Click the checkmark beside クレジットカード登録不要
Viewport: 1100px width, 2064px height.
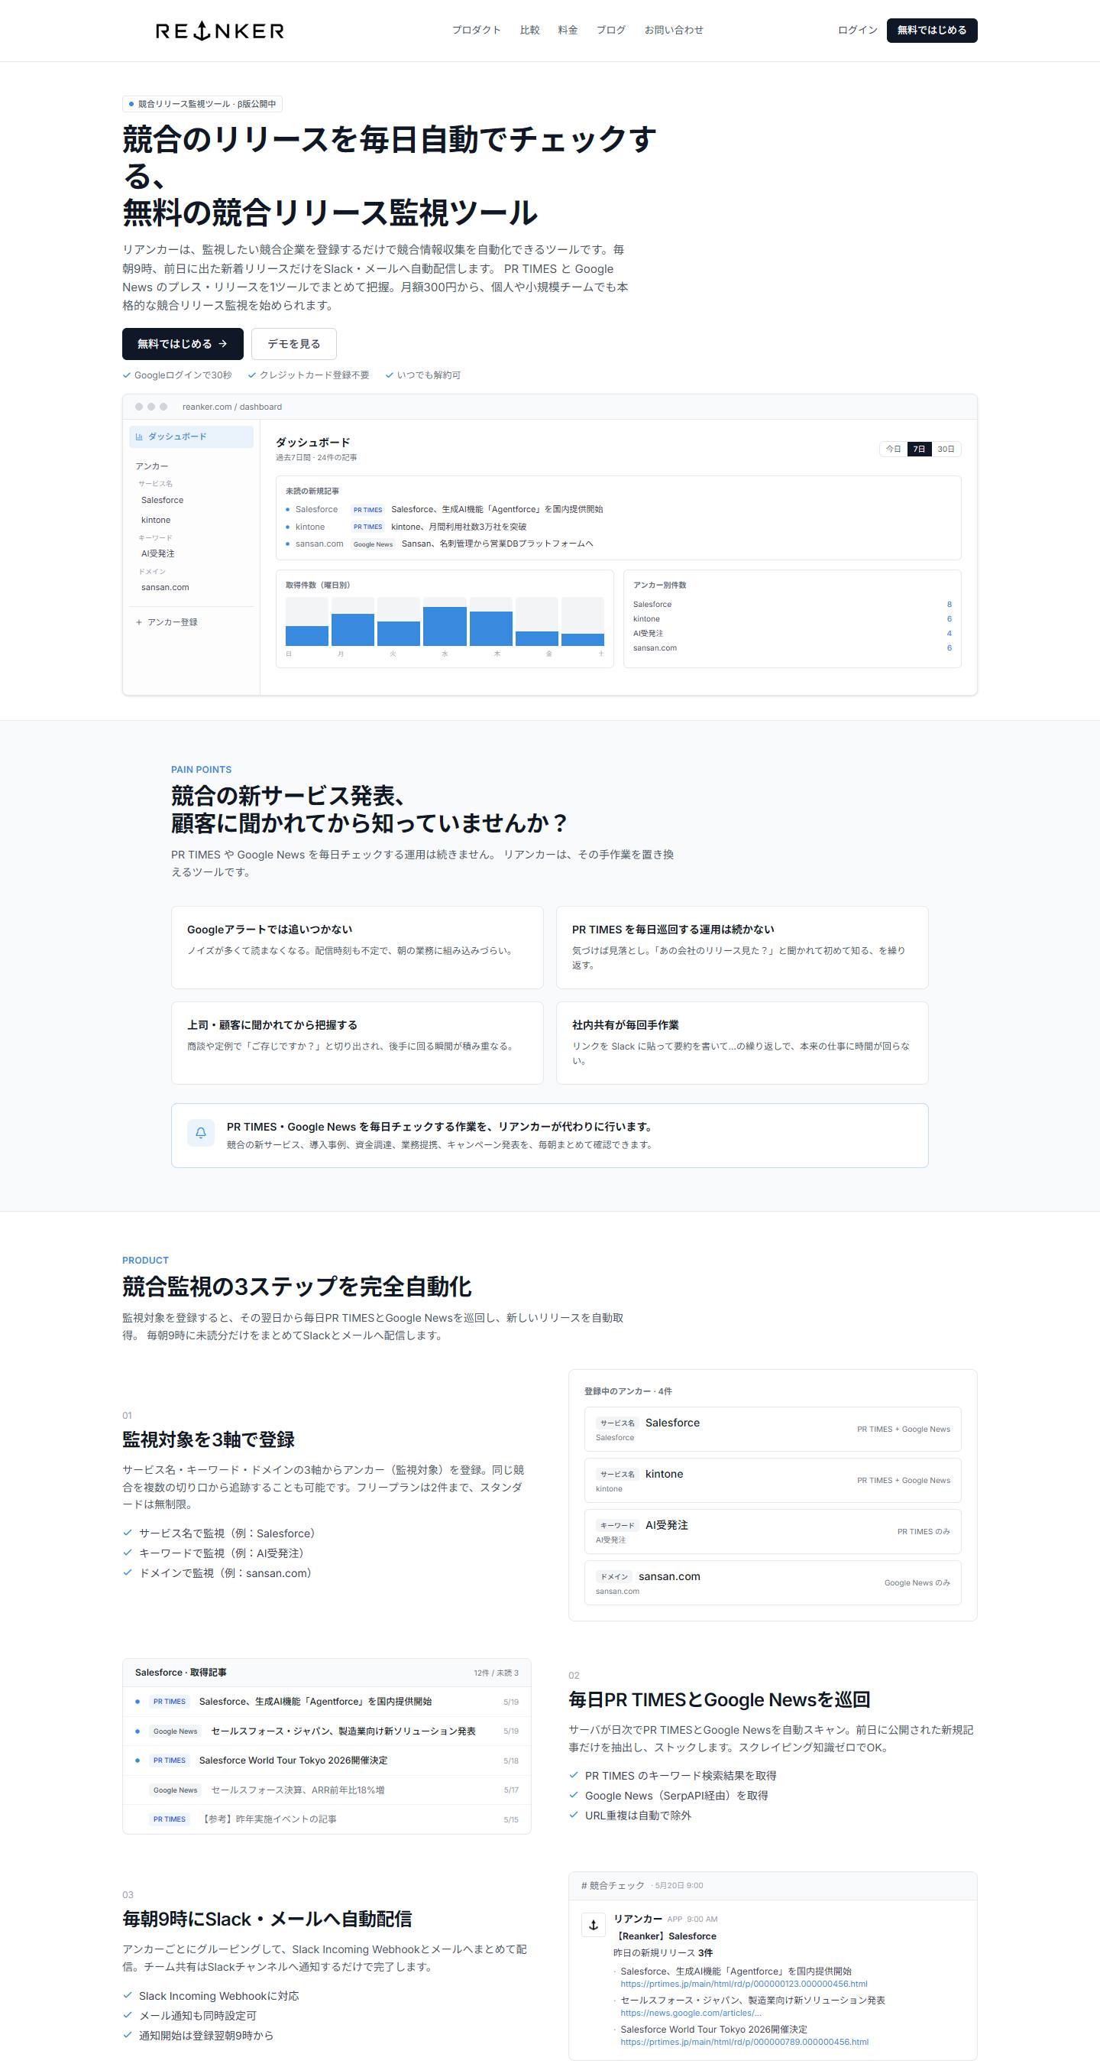click(252, 375)
